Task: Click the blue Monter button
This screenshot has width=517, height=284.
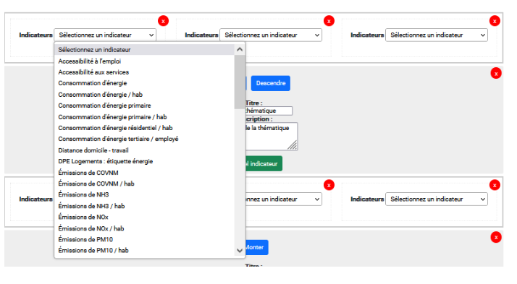Action: (257, 247)
